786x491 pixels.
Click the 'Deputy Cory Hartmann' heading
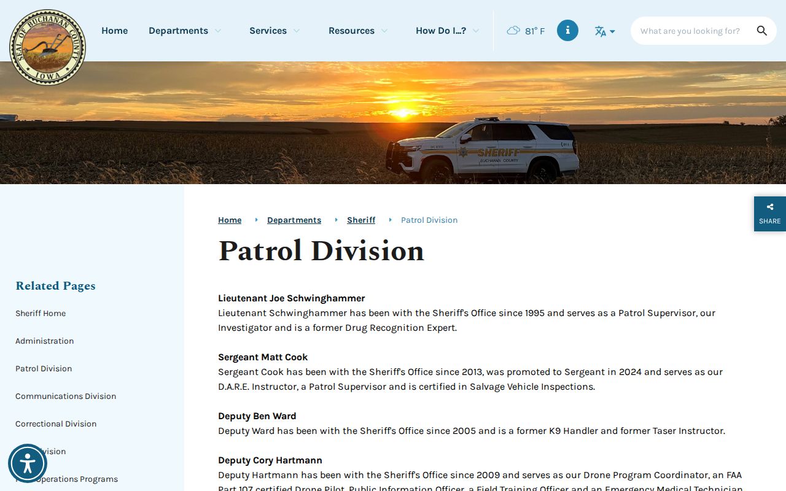(x=270, y=460)
